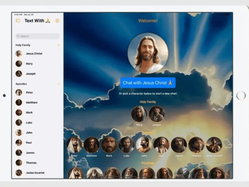Pick Mark portrait in apostles grid
This screenshot has height=187, width=249.
click(109, 145)
